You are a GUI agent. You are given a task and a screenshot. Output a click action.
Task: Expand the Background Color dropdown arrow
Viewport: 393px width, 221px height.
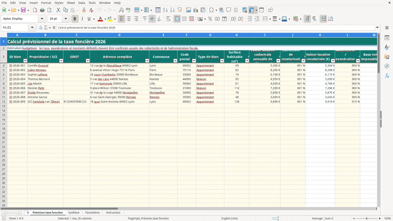115,19
